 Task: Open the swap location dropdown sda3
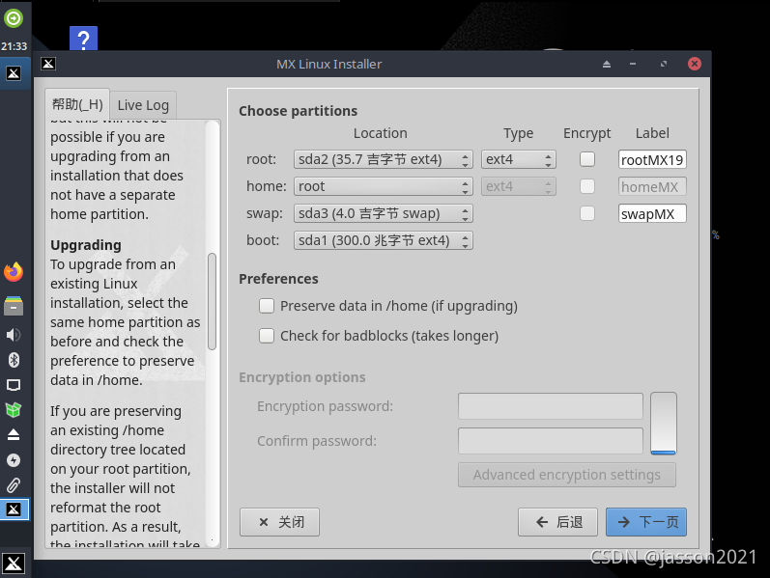pyautogui.click(x=383, y=213)
